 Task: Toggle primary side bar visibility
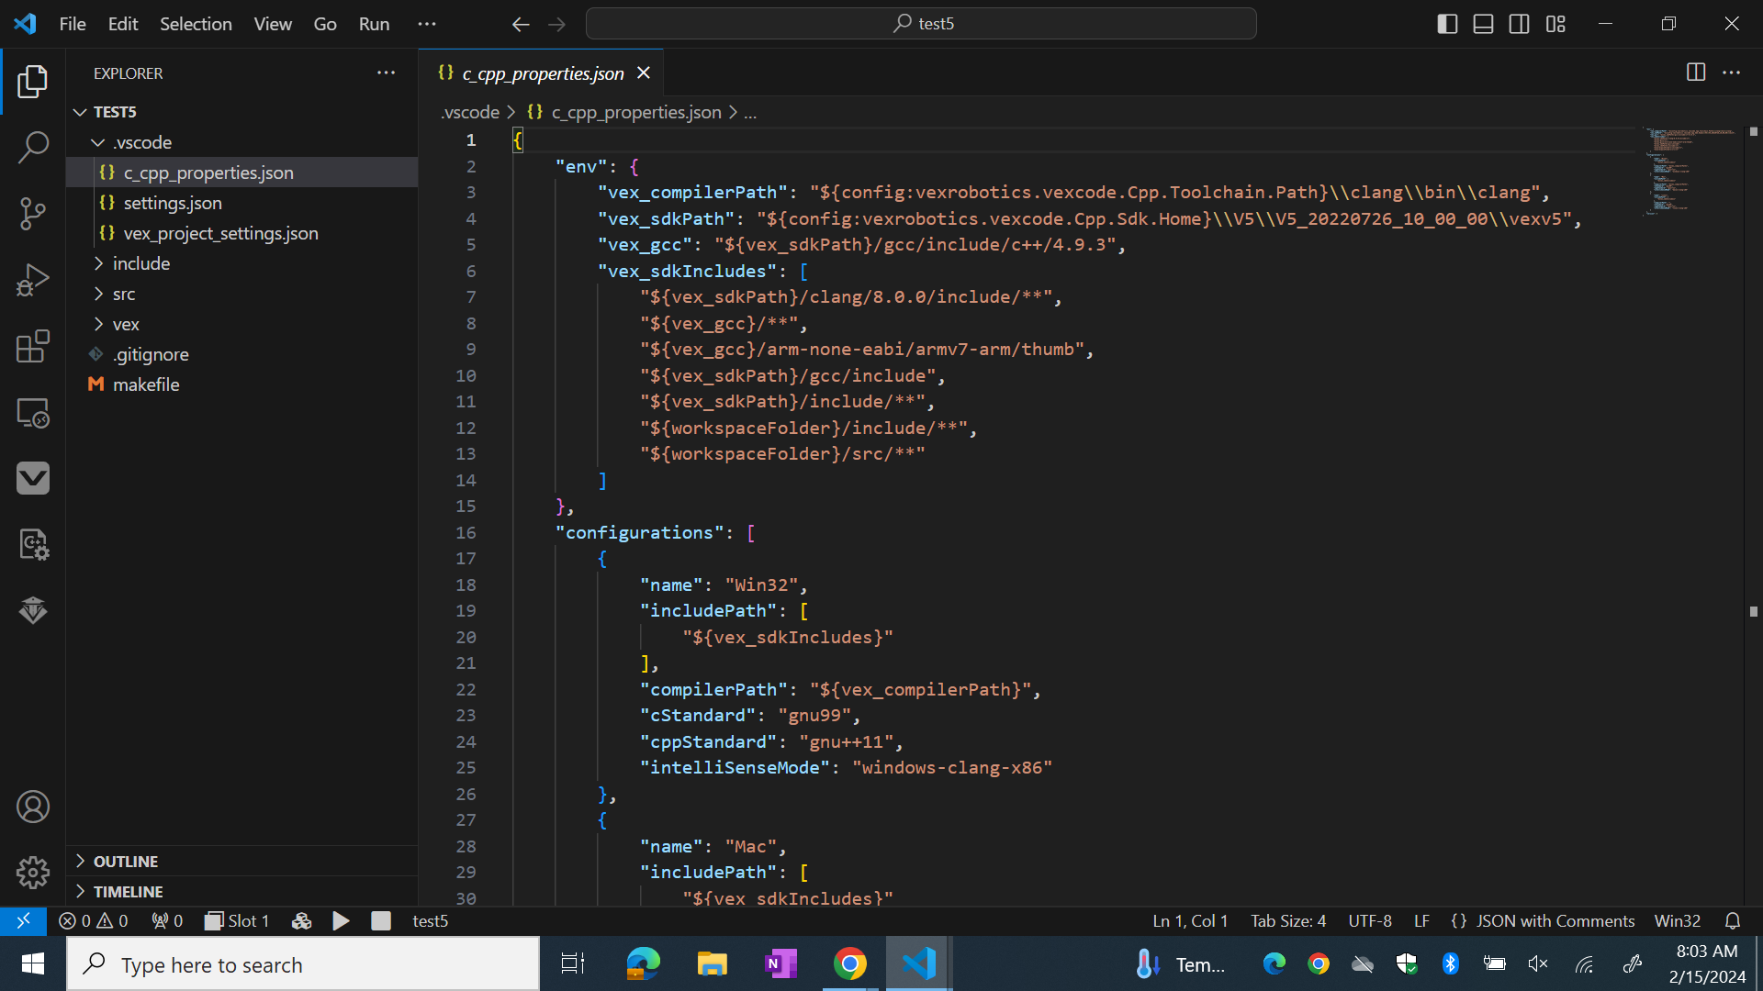[1447, 24]
